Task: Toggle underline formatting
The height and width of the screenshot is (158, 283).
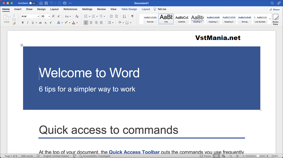Action: (33, 23)
